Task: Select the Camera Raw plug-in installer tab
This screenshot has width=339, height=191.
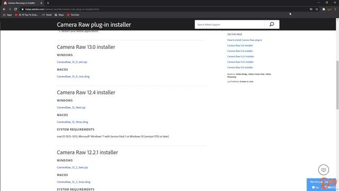Action: click(22, 3)
